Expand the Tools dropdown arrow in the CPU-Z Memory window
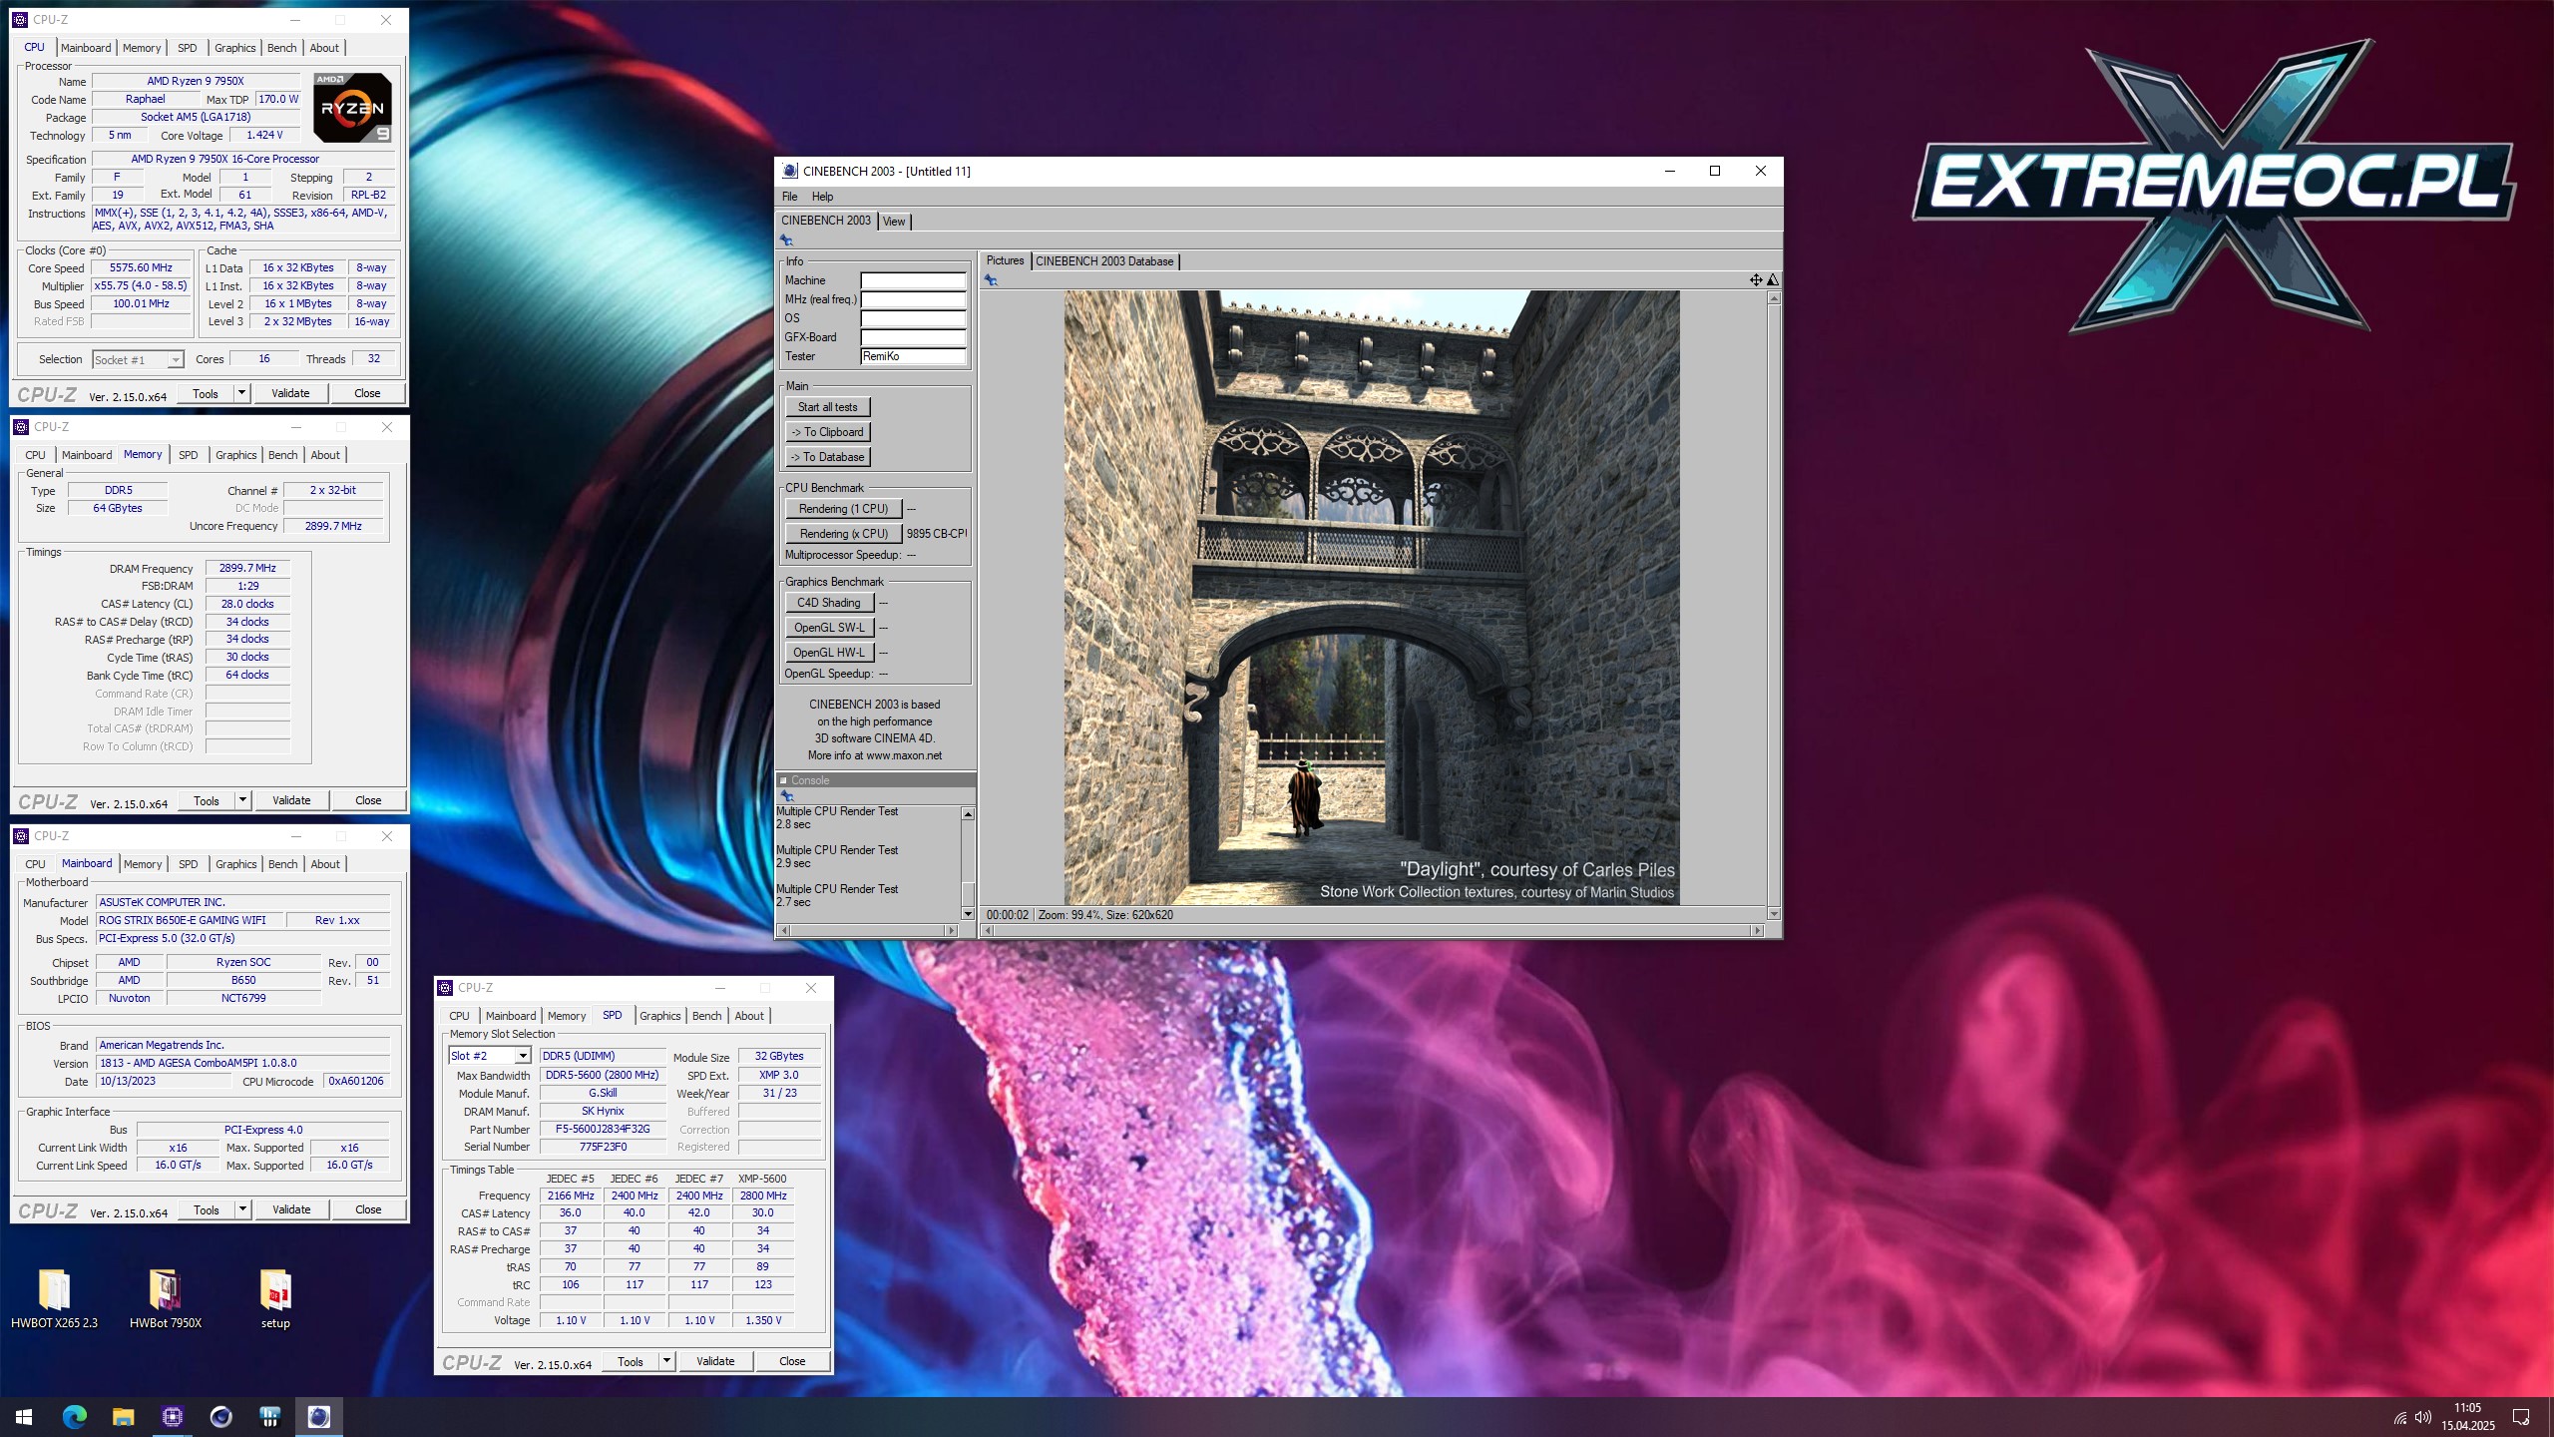The height and width of the screenshot is (1437, 2554). pos(242,800)
